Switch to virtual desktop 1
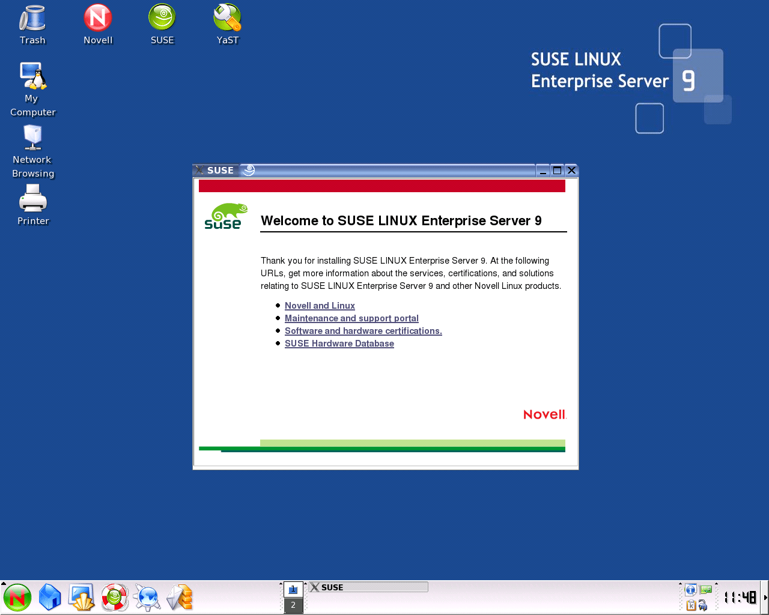The width and height of the screenshot is (769, 615). tap(293, 590)
